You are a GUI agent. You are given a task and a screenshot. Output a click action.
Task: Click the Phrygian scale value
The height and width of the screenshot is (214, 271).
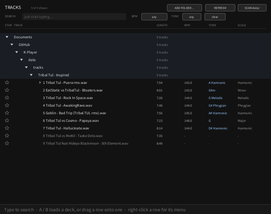(244, 105)
